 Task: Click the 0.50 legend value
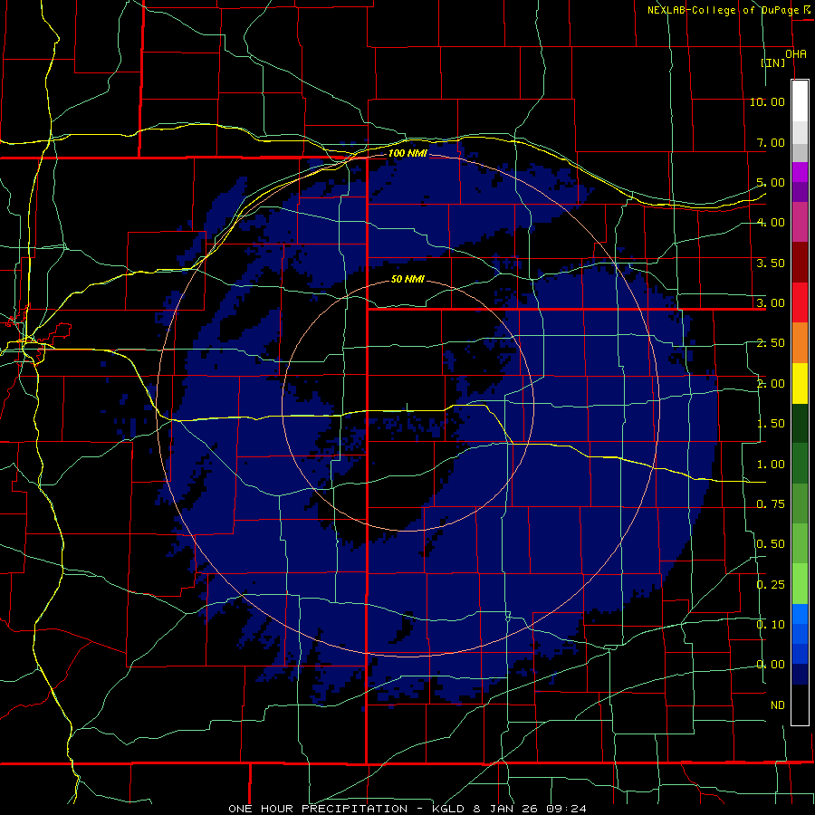(x=771, y=544)
